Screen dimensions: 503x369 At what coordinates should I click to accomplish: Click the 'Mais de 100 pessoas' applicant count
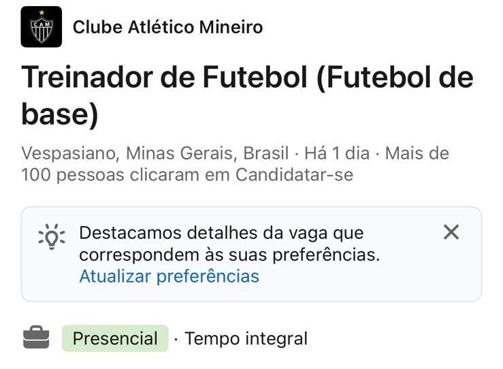[x=235, y=164]
